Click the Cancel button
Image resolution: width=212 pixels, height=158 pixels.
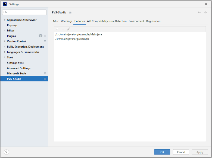(181, 152)
